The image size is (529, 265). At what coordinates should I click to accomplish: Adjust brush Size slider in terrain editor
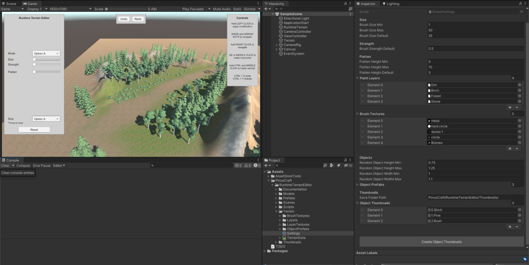tap(46, 59)
